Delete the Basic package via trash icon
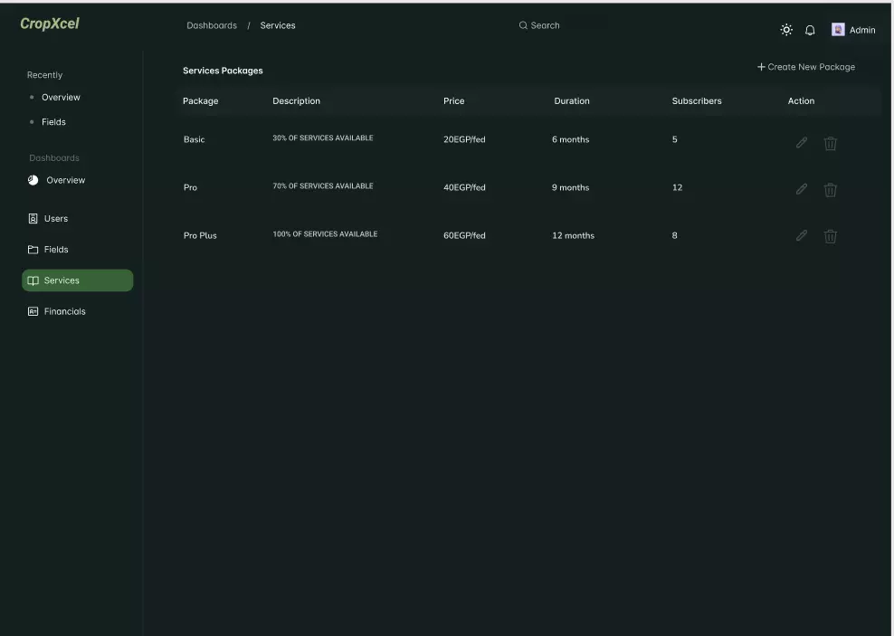This screenshot has width=894, height=636. click(831, 143)
